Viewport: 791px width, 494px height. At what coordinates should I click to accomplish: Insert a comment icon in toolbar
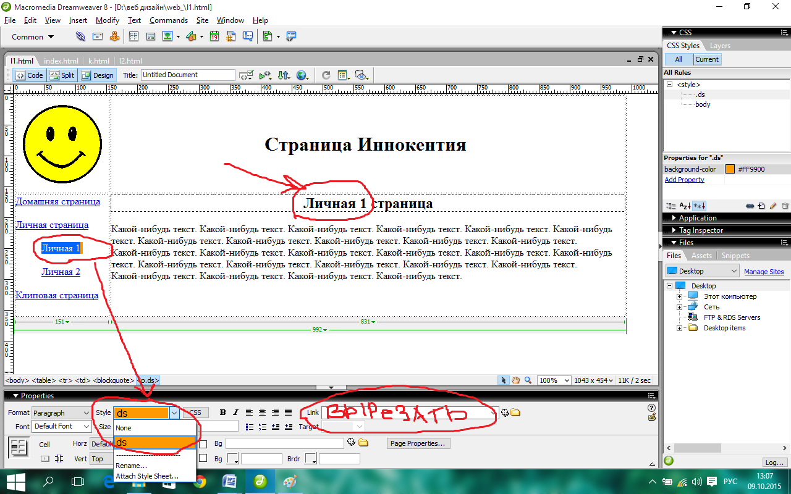[248, 36]
